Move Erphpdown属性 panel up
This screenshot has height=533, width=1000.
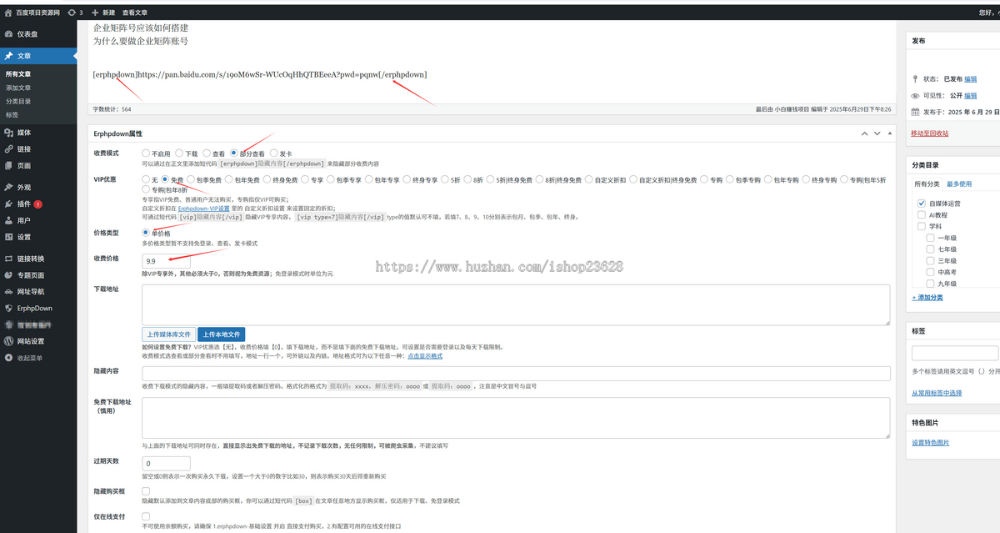[865, 133]
